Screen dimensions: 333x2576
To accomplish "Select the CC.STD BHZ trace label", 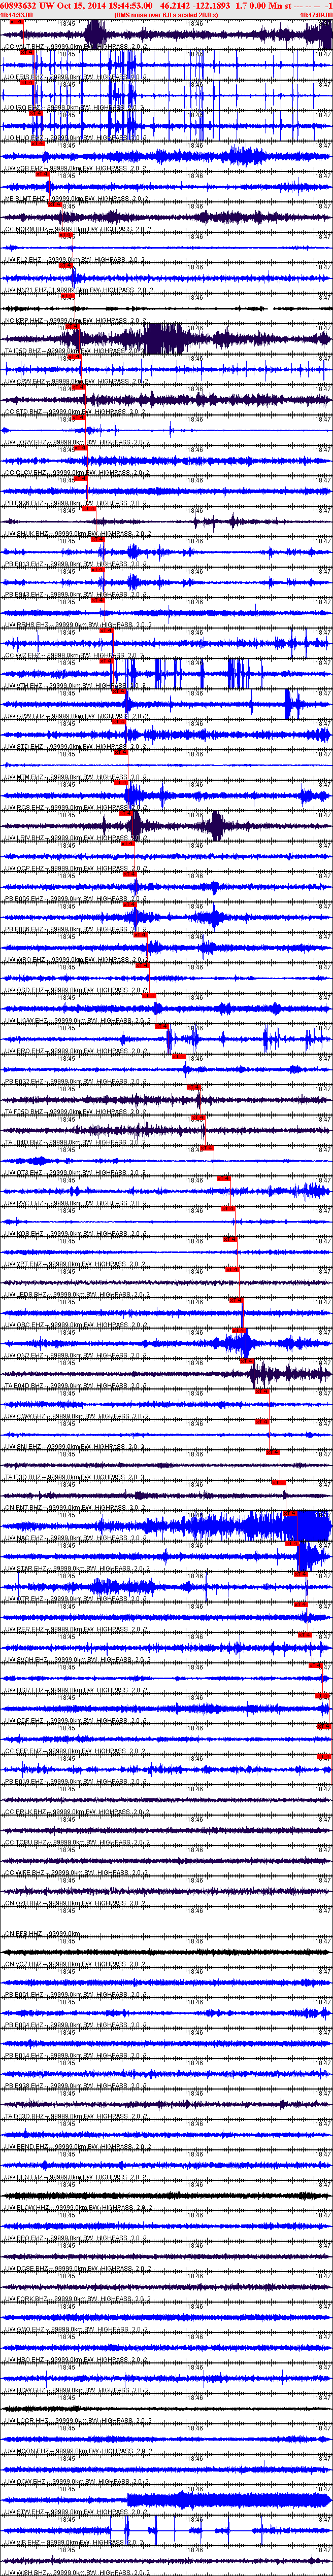I will pyautogui.click(x=75, y=412).
